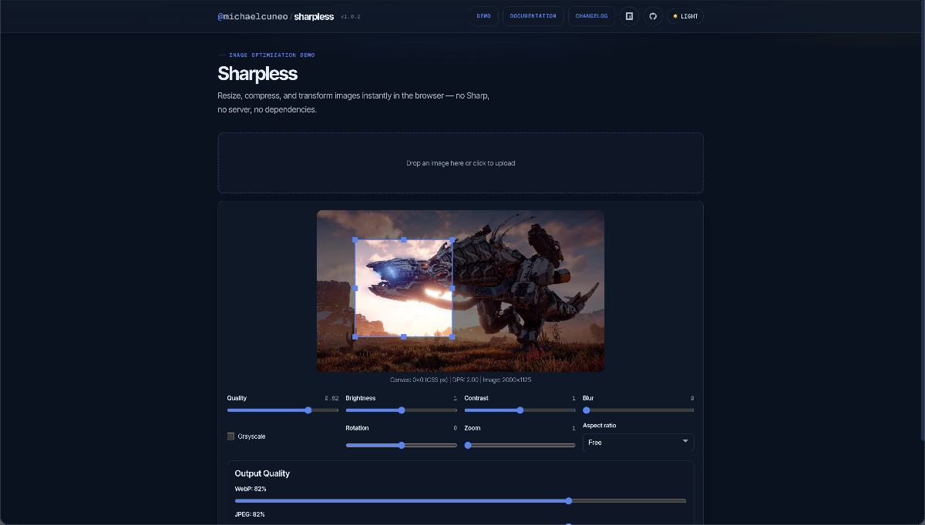Click the 'WebP: 82%' label

click(251, 489)
